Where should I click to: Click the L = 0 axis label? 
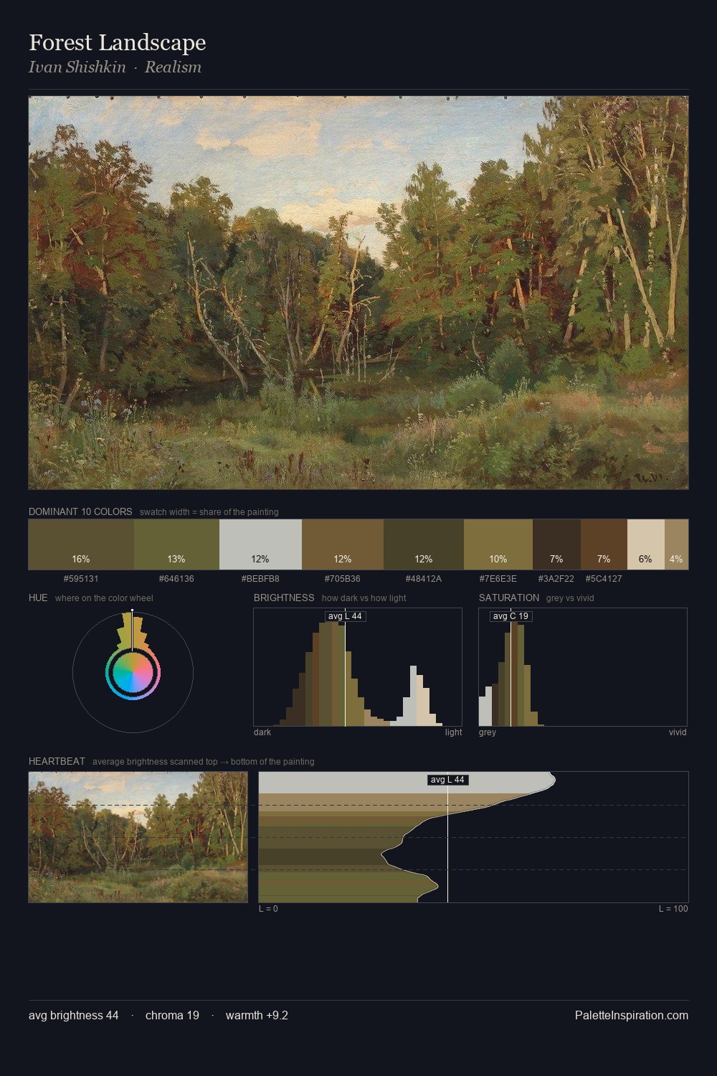point(268,909)
